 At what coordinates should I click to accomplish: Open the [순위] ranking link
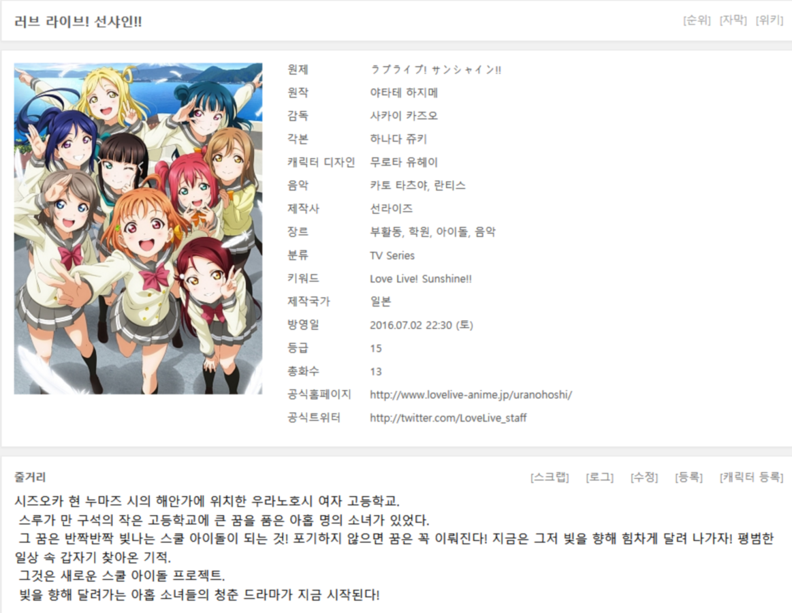(697, 20)
